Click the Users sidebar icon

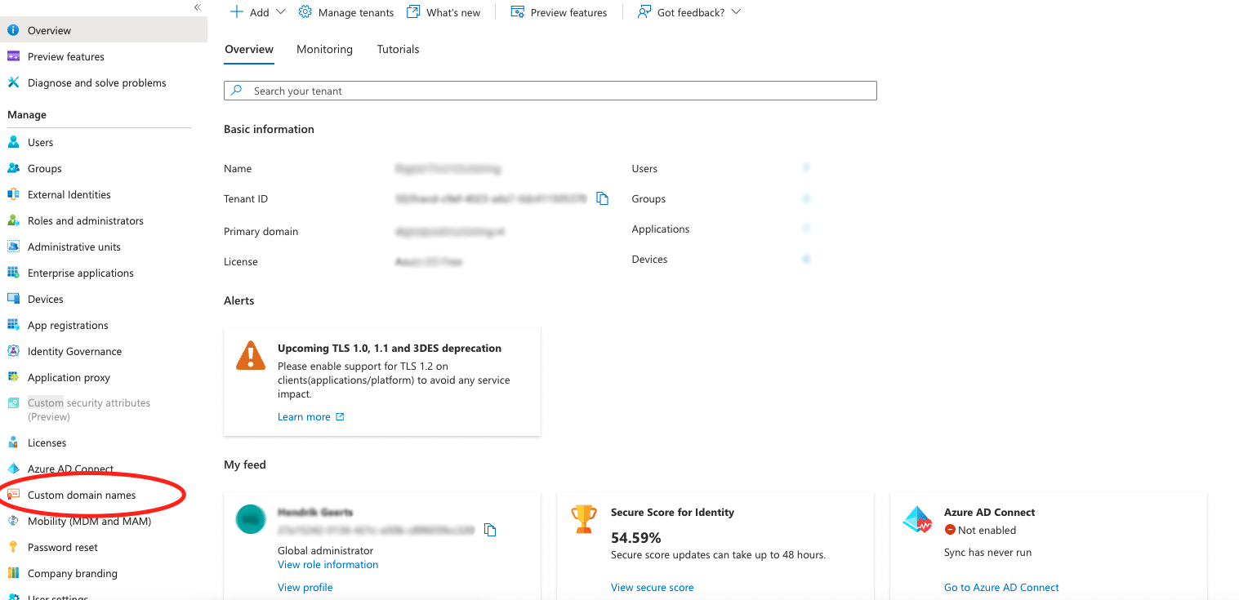coord(13,142)
